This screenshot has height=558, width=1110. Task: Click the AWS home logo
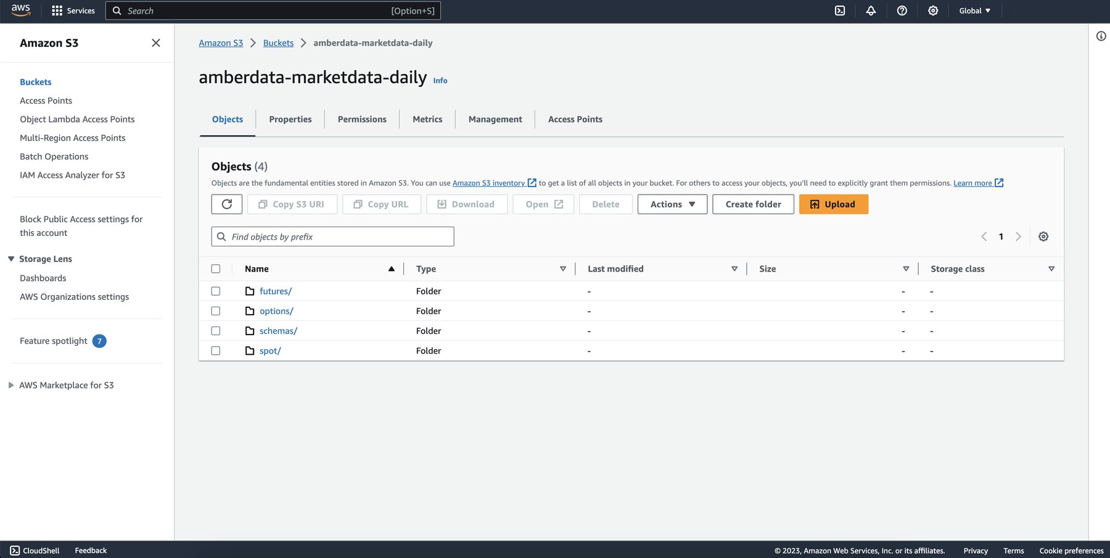point(19,10)
